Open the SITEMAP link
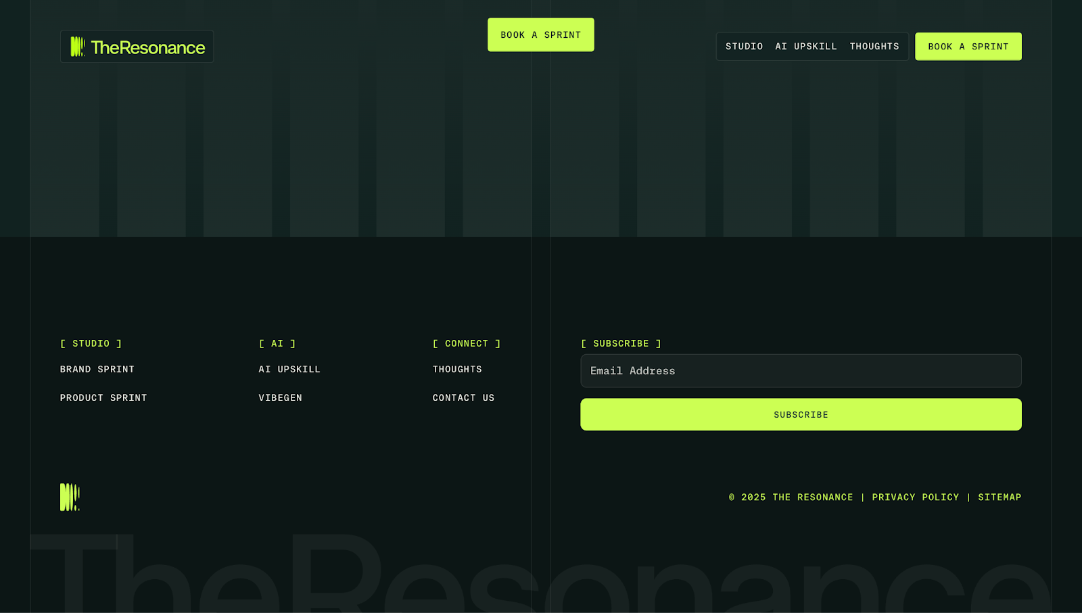 (x=999, y=497)
